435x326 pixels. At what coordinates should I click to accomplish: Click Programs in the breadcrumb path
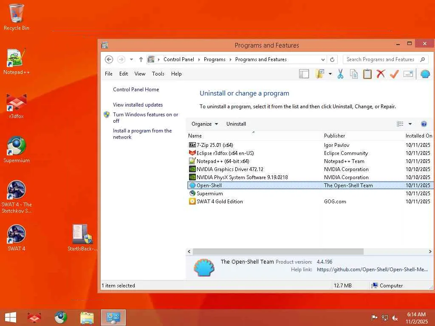click(x=215, y=59)
